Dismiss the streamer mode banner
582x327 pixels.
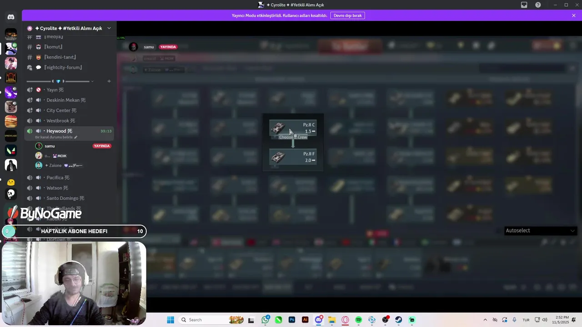[574, 15]
